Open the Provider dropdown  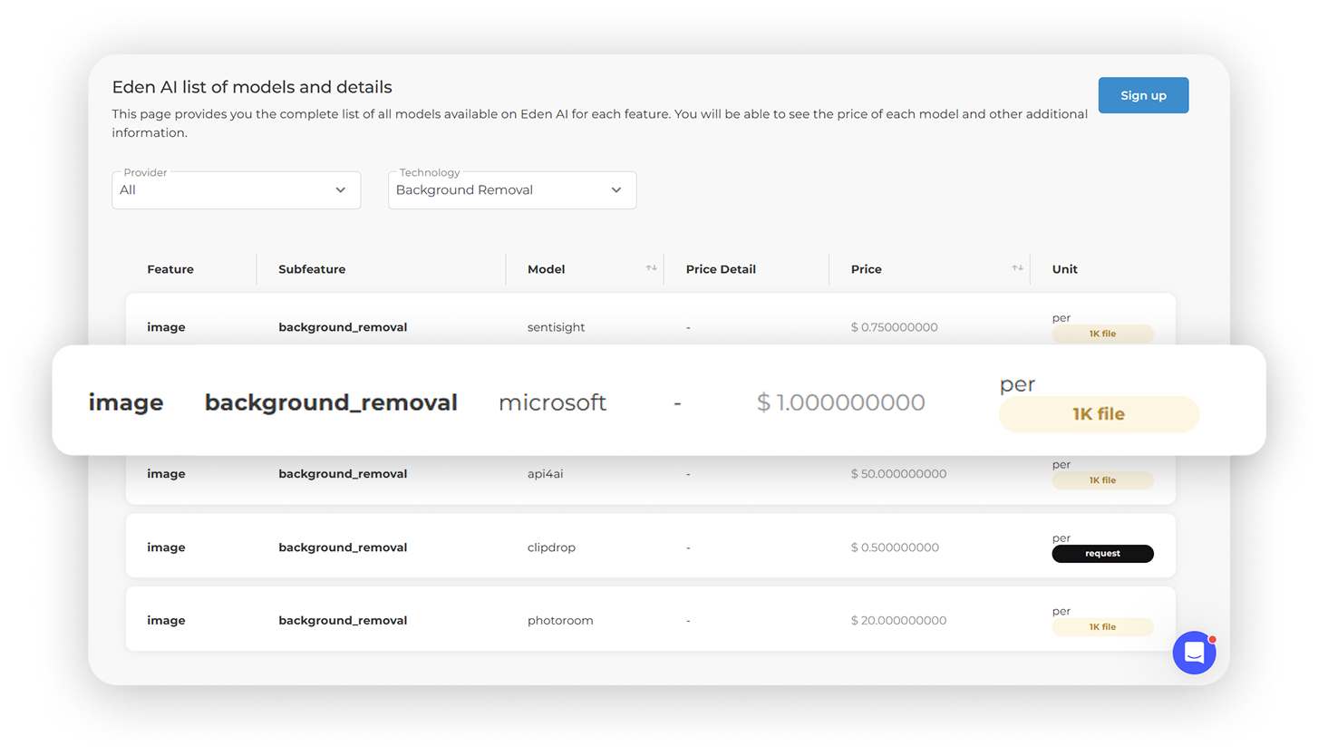[x=236, y=189]
